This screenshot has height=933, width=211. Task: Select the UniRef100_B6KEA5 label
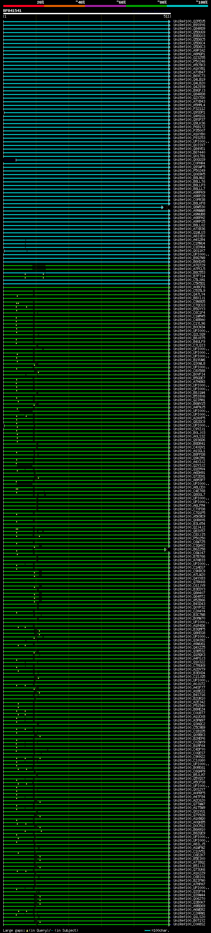pos(189,262)
